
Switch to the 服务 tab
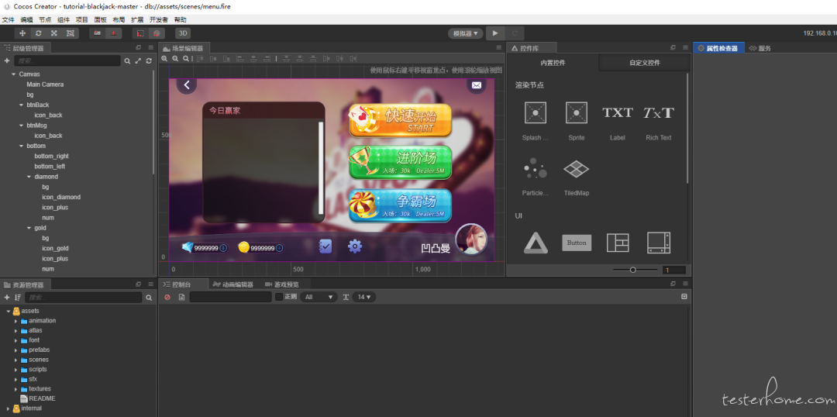(760, 48)
